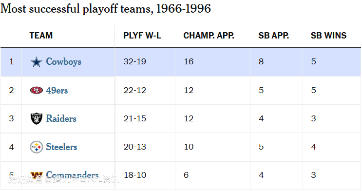Open the 49ers team link

pyautogui.click(x=57, y=90)
